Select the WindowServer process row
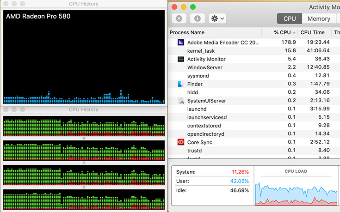This screenshot has width=340, height=212. click(x=254, y=67)
